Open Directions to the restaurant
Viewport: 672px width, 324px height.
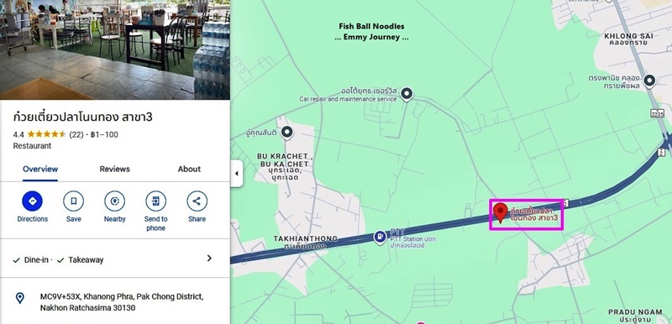coord(32,201)
